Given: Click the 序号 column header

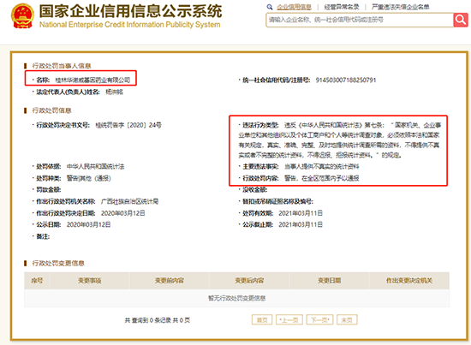Looking at the screenshot, I should point(37,281).
